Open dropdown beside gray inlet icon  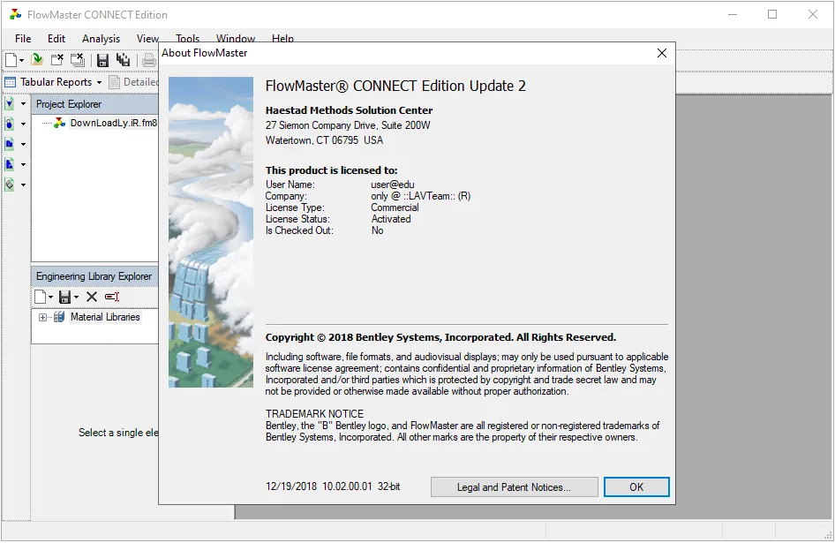(23, 185)
